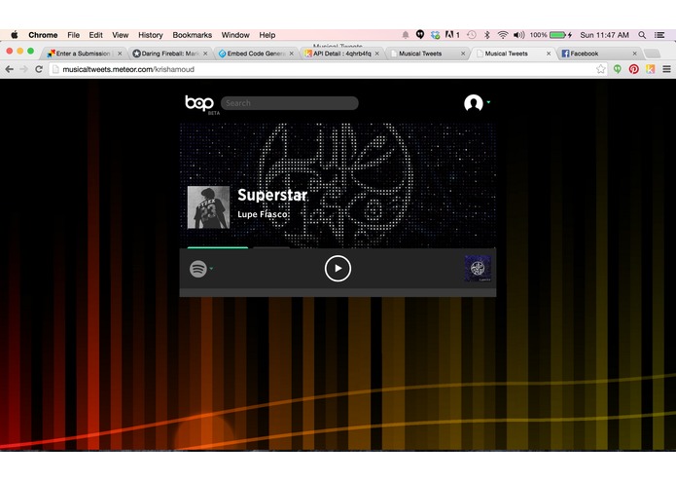
Task: Click the bop logo
Action: (199, 103)
